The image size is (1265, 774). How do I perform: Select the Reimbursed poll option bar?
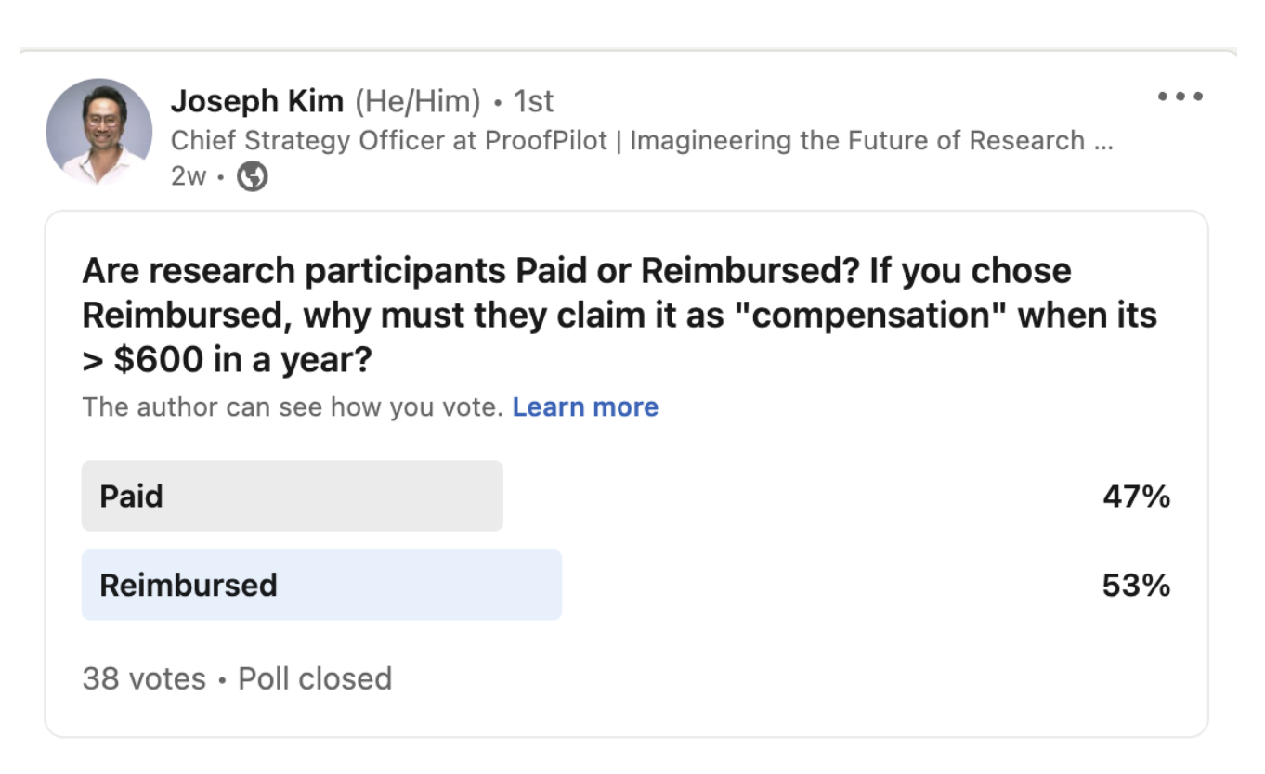pos(321,585)
